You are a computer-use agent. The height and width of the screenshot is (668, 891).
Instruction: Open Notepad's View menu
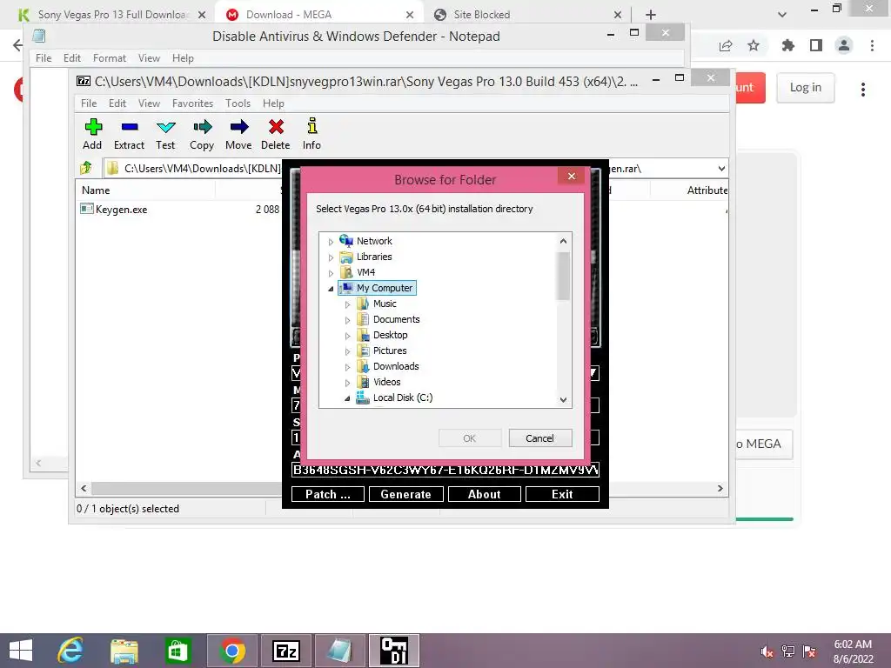(149, 58)
